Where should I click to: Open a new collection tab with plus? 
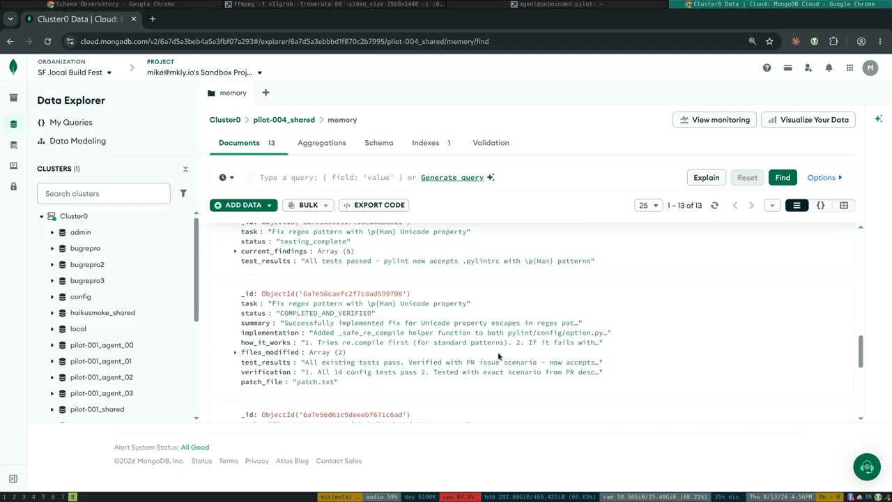click(266, 93)
